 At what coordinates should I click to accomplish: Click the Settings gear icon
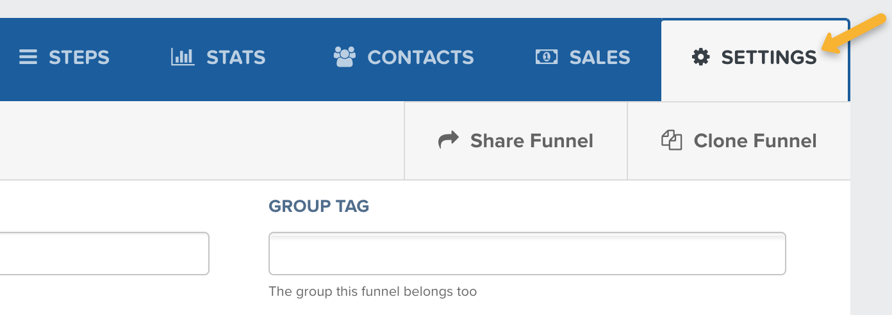coord(701,58)
